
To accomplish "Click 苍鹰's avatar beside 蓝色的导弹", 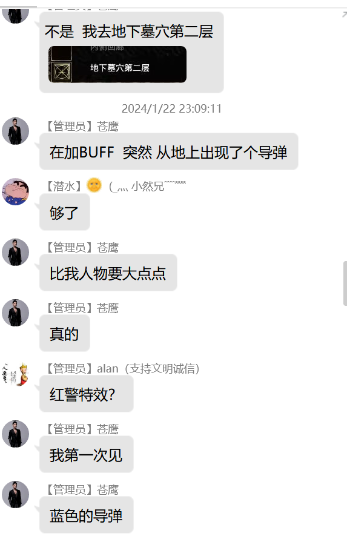I will pos(15,495).
